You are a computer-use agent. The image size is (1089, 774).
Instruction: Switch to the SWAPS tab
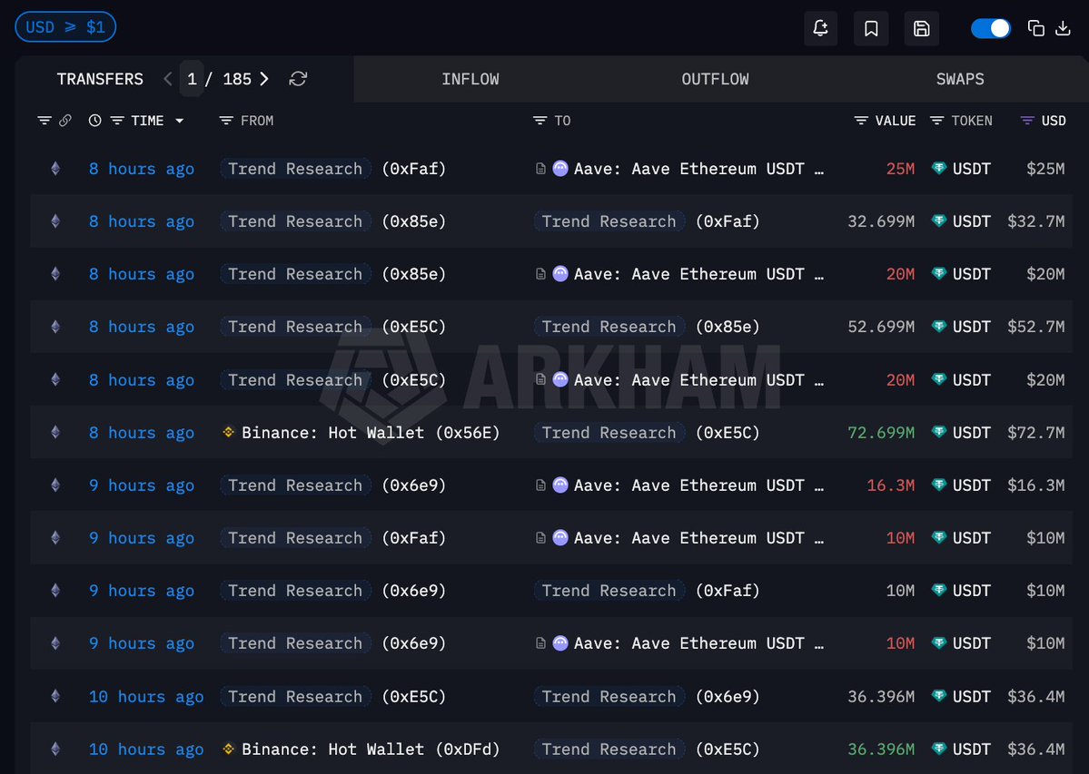[x=959, y=79]
